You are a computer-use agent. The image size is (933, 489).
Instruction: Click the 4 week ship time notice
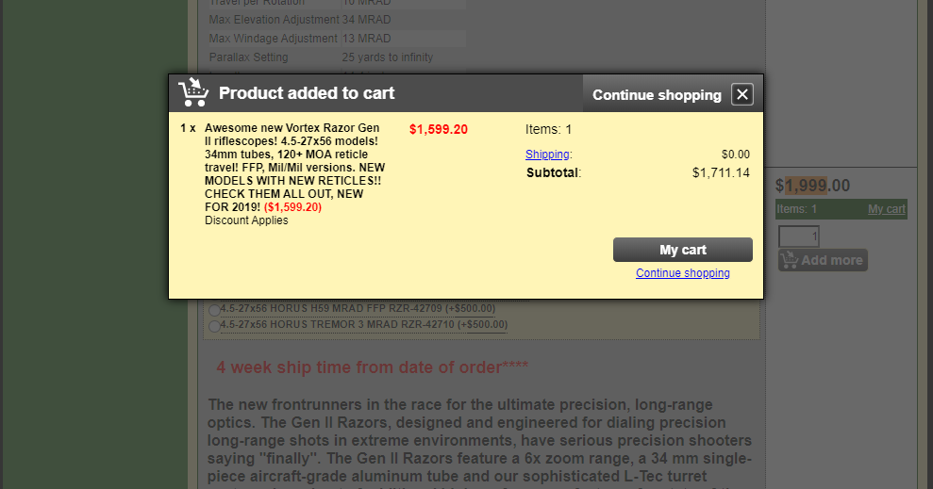[373, 367]
